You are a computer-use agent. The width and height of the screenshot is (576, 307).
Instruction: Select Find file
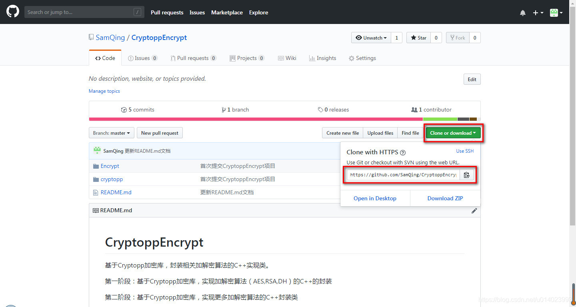pyautogui.click(x=410, y=133)
